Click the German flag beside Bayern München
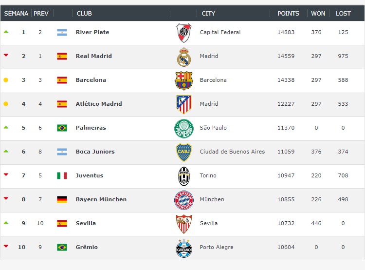 (62, 199)
